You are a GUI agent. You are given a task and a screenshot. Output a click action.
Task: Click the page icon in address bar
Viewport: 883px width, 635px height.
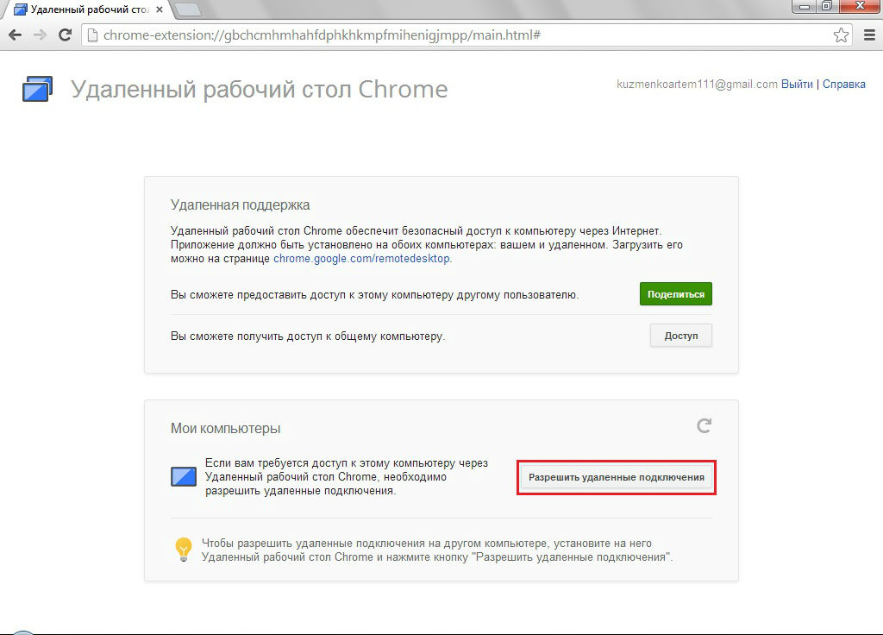coord(92,35)
